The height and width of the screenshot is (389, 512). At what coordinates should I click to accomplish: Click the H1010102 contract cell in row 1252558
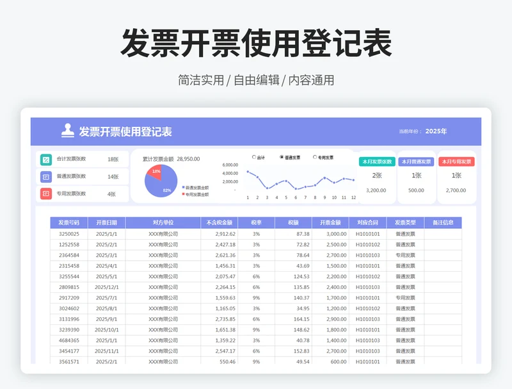[x=367, y=245]
